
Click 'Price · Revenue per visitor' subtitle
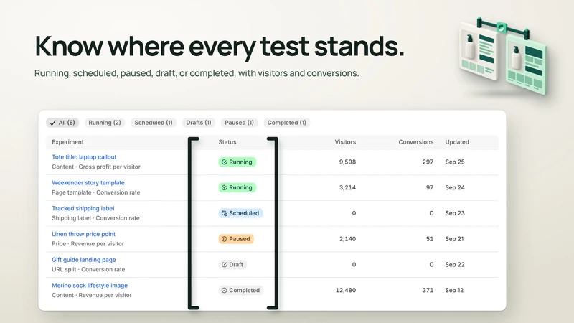click(88, 243)
